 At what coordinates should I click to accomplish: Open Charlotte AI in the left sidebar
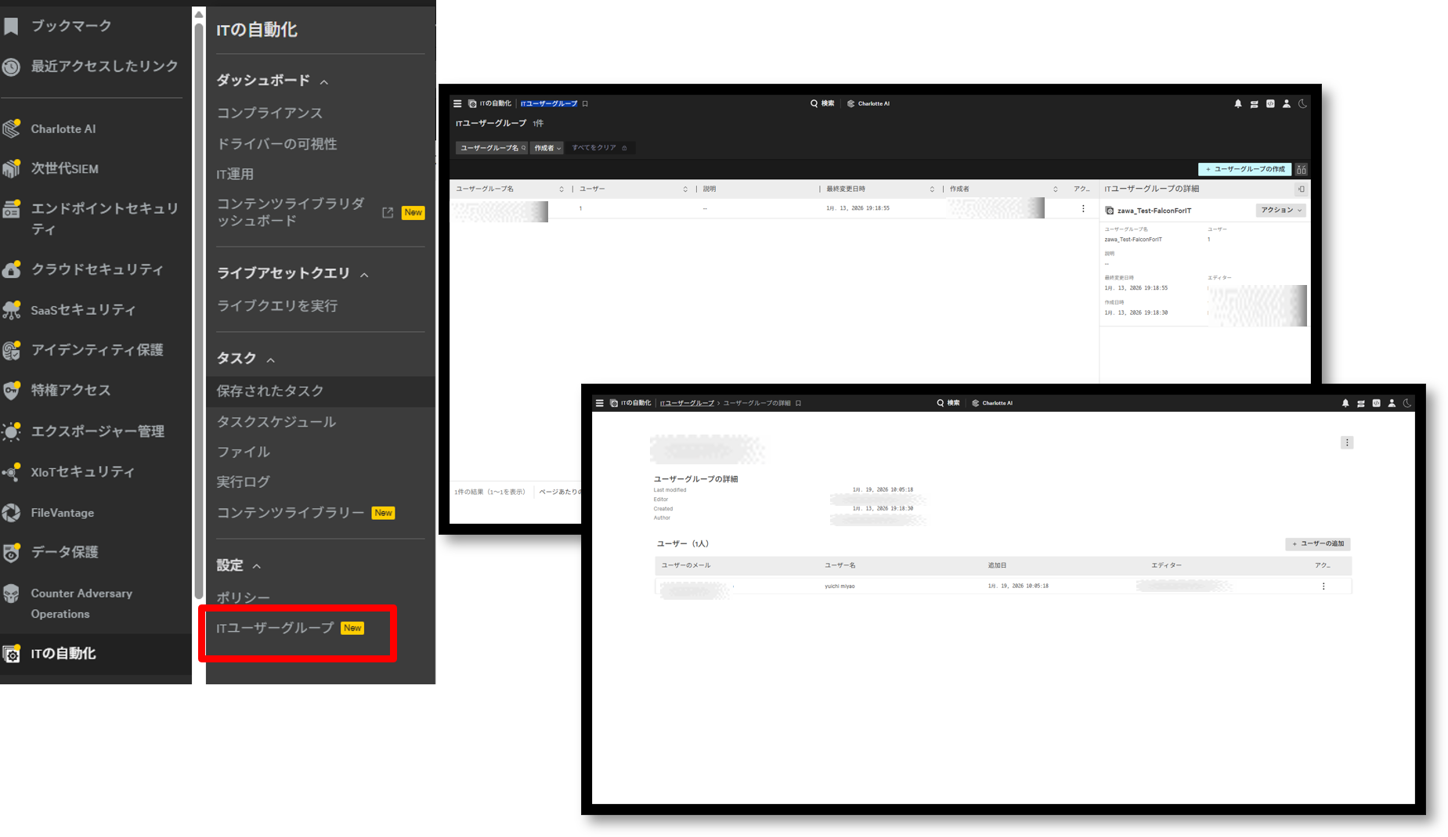(63, 129)
